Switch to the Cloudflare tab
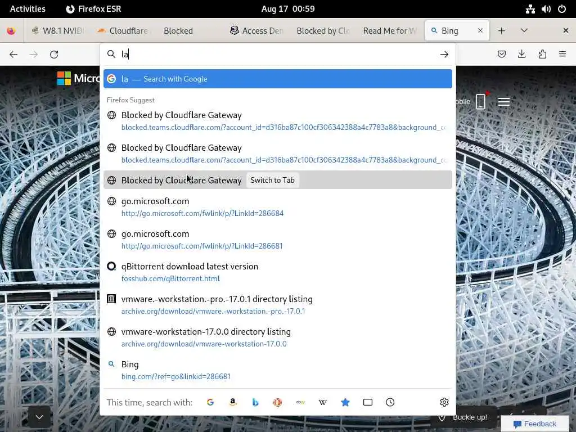This screenshot has height=432, width=576. pyautogui.click(x=122, y=31)
